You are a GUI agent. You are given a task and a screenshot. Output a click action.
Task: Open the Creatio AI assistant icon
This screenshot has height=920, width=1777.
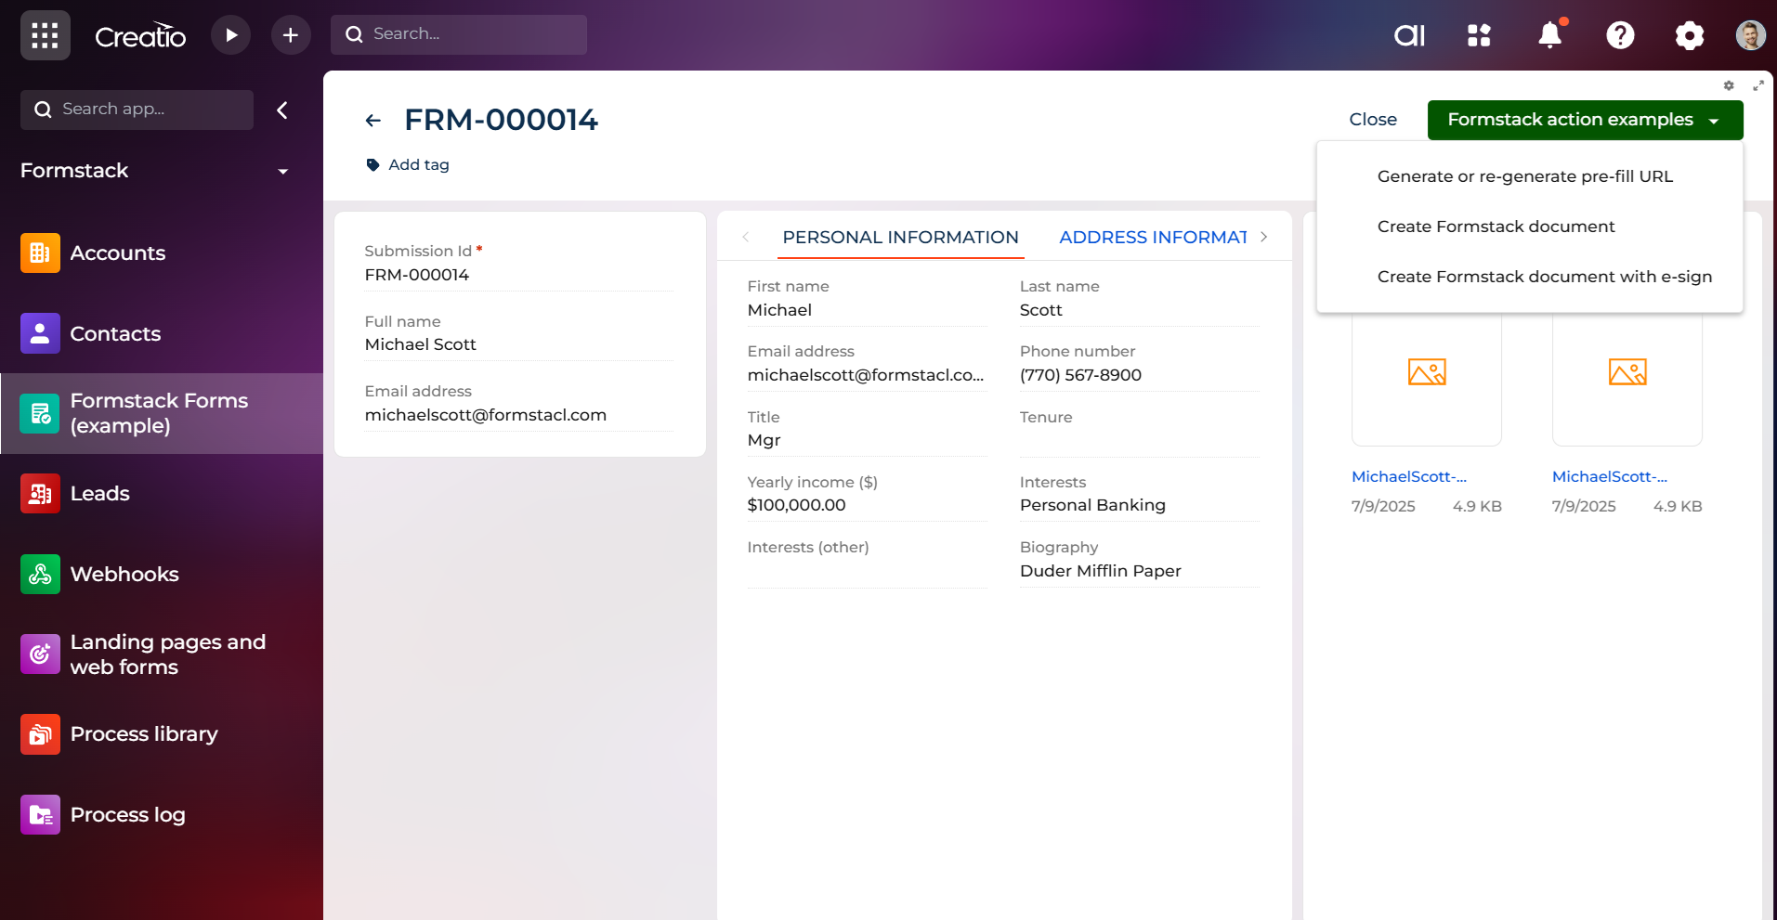(1409, 35)
